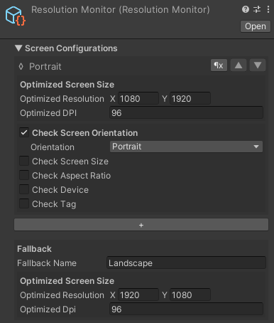
Task: Disable Check Screen Orientation checkbox
Action: pyautogui.click(x=24, y=132)
